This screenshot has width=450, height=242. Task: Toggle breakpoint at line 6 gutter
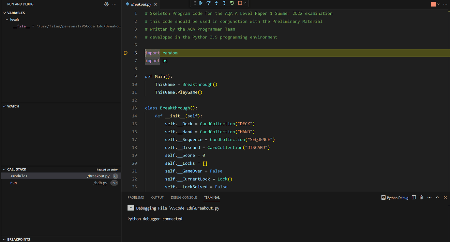[x=126, y=53]
